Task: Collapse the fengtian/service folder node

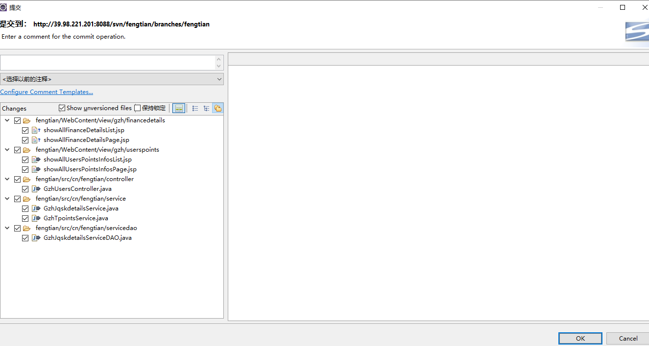Action: pos(7,199)
